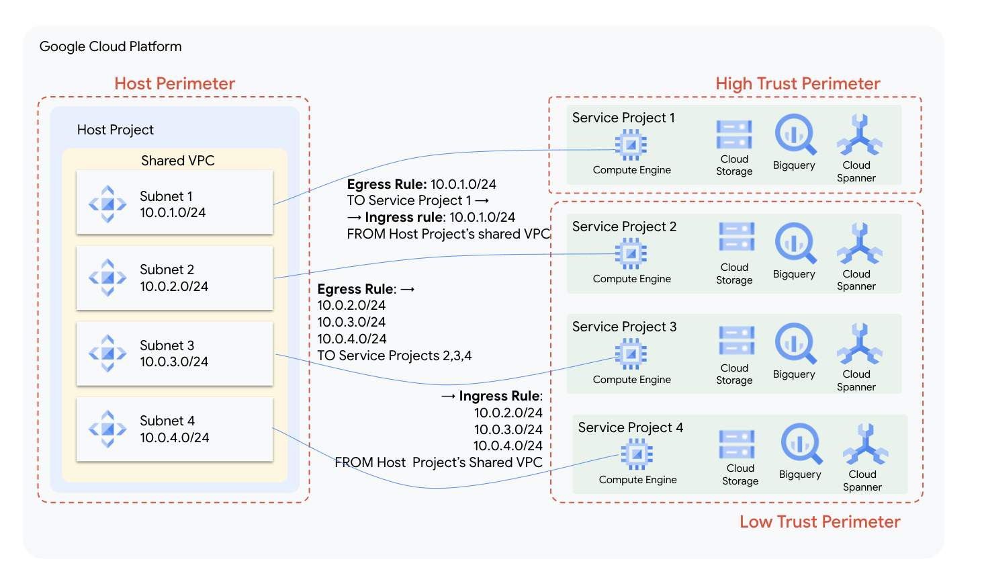Click Cloud Spanner label in Service Project 4

pyautogui.click(x=862, y=481)
